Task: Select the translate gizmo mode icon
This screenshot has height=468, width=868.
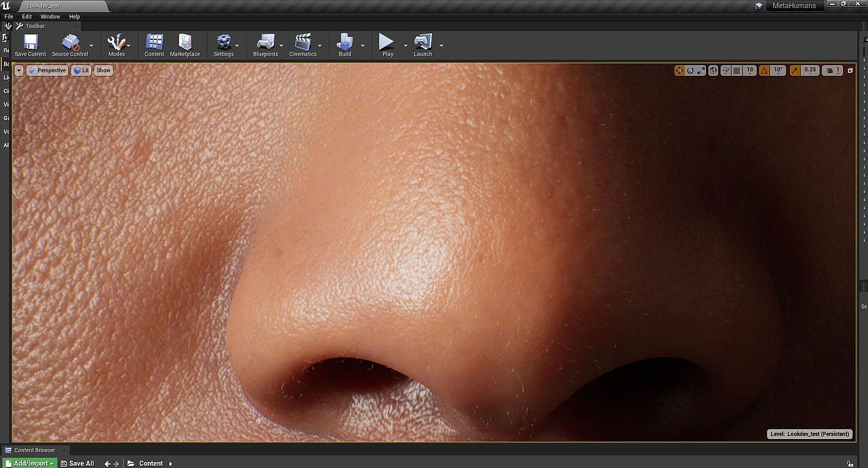Action: click(x=679, y=70)
